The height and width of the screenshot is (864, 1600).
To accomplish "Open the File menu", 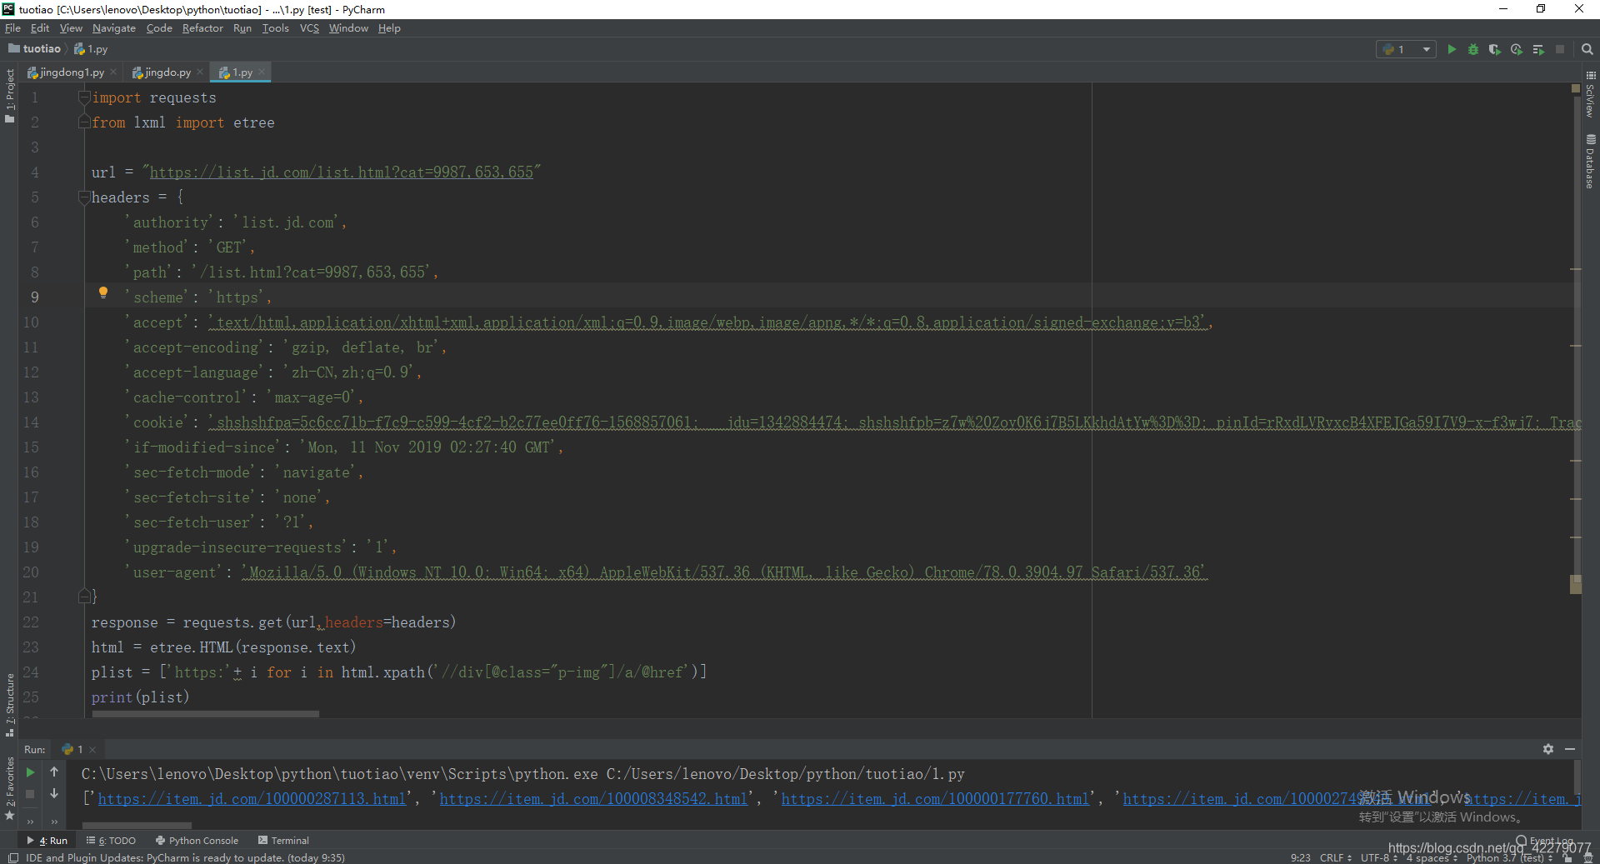I will [12, 28].
